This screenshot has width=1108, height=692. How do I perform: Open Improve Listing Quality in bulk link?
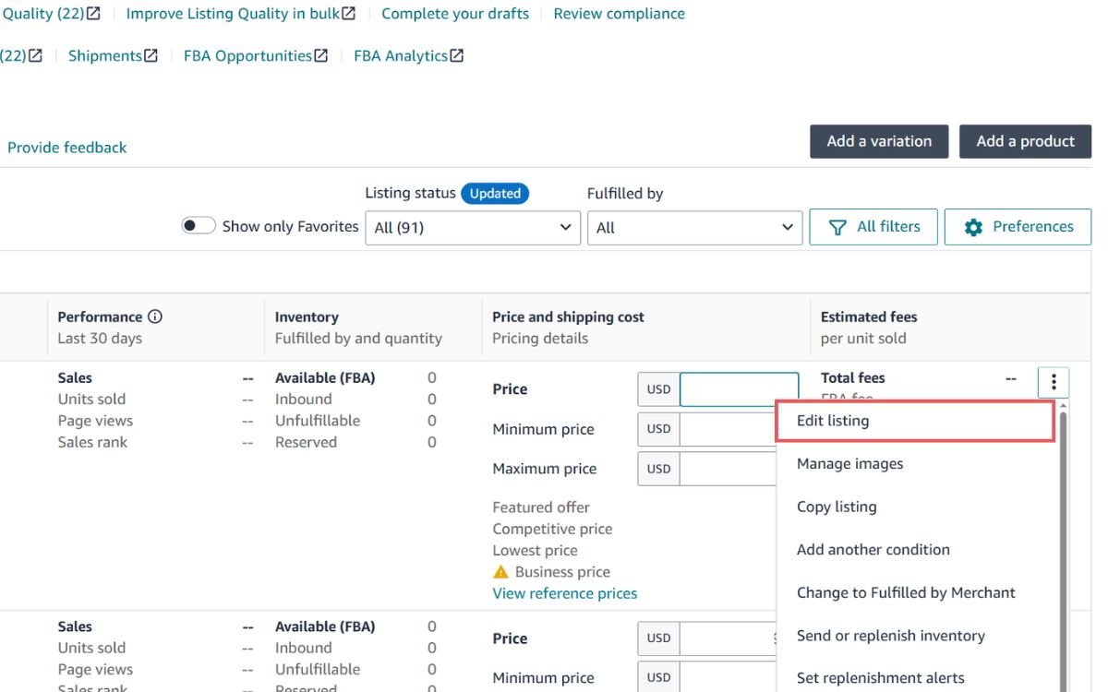(x=233, y=14)
